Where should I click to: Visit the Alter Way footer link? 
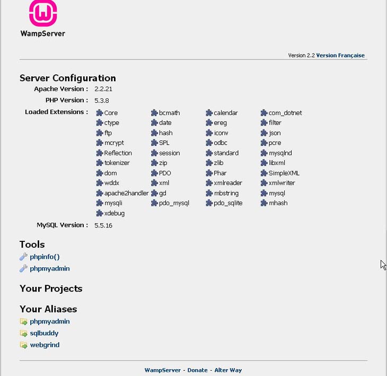[228, 370]
